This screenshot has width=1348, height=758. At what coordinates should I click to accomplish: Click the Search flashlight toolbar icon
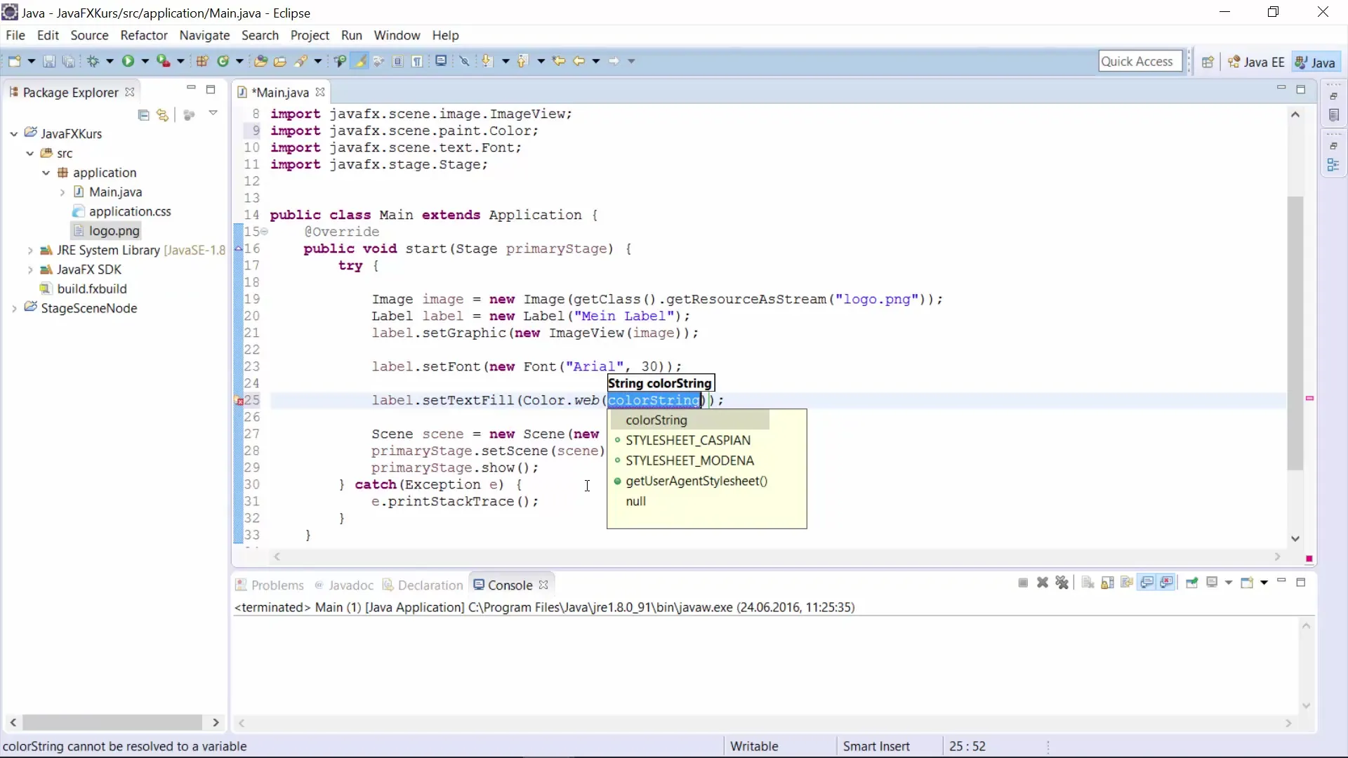coord(301,62)
